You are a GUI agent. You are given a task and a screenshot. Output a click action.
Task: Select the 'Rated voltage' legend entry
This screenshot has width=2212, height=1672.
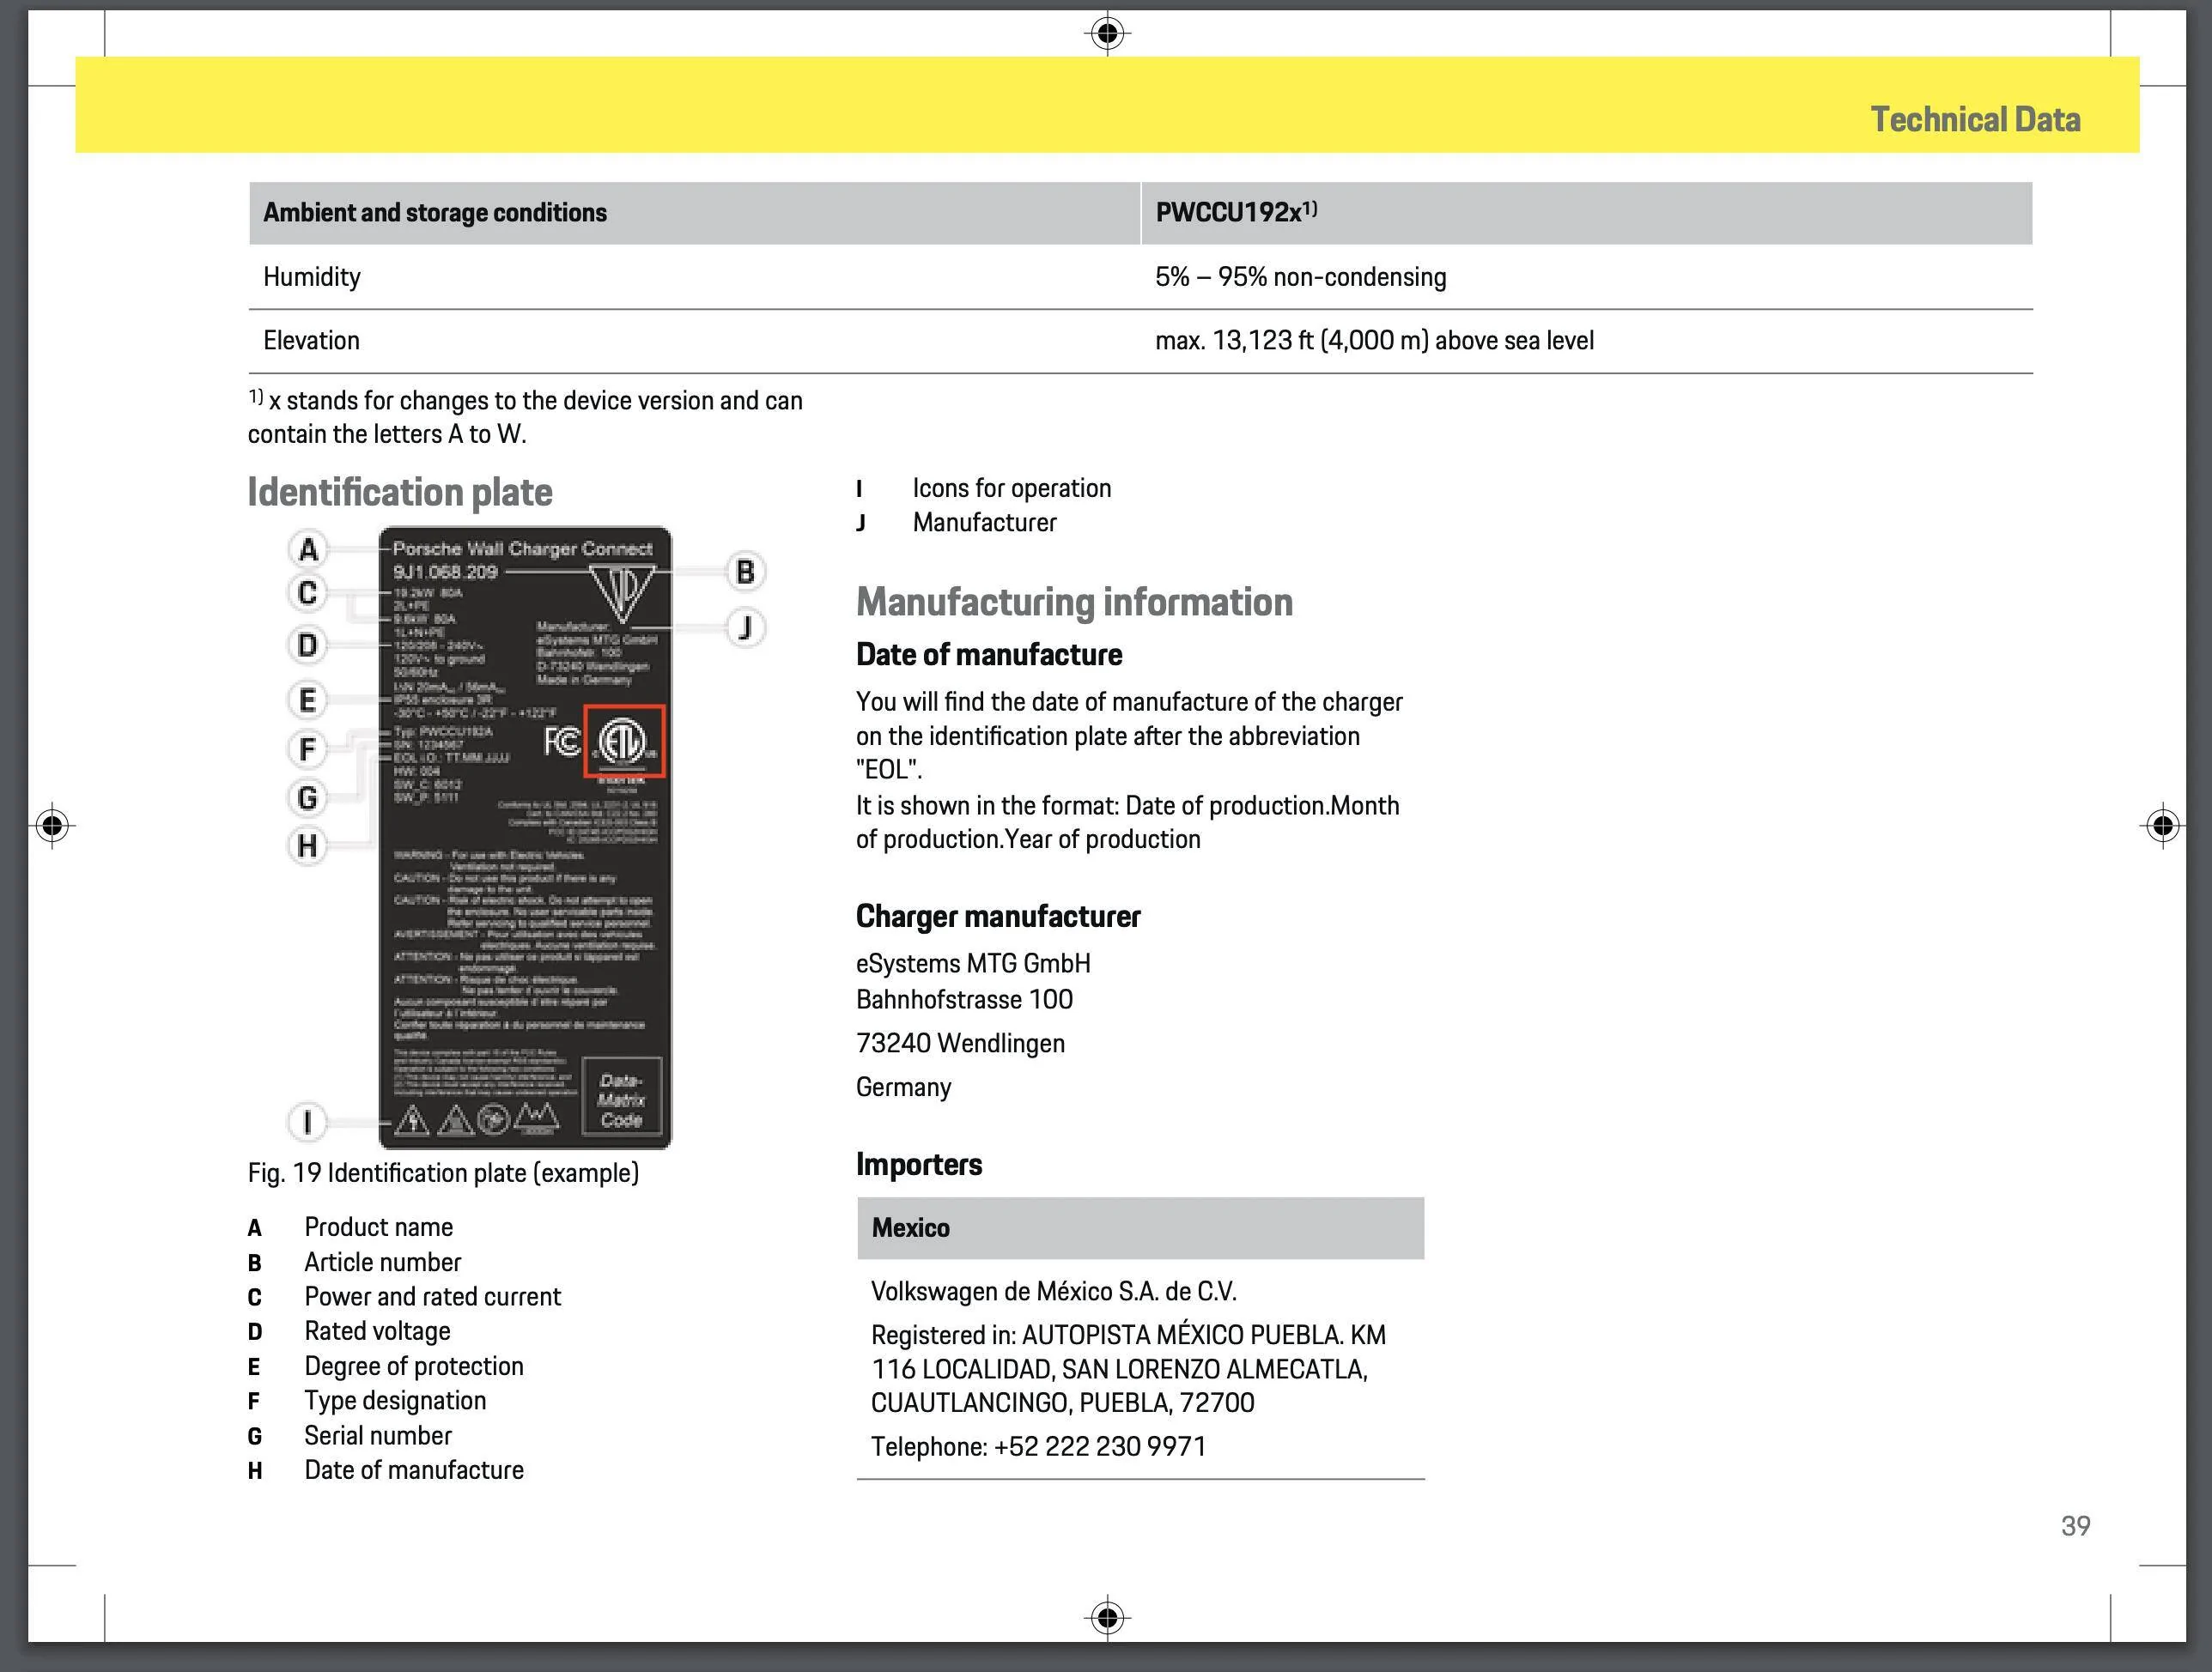point(378,1331)
